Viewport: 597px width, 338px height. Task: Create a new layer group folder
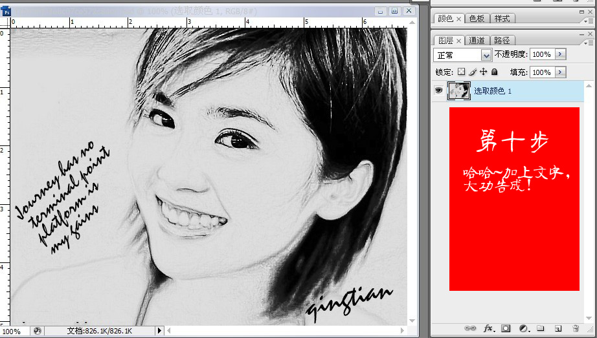[x=541, y=329]
